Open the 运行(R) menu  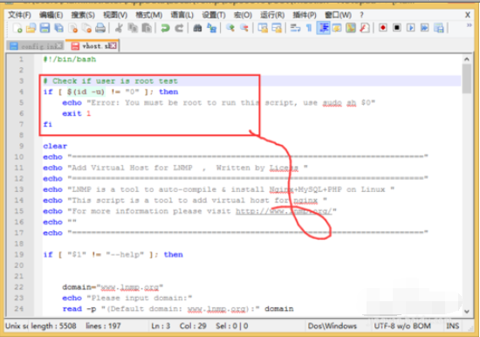[272, 15]
